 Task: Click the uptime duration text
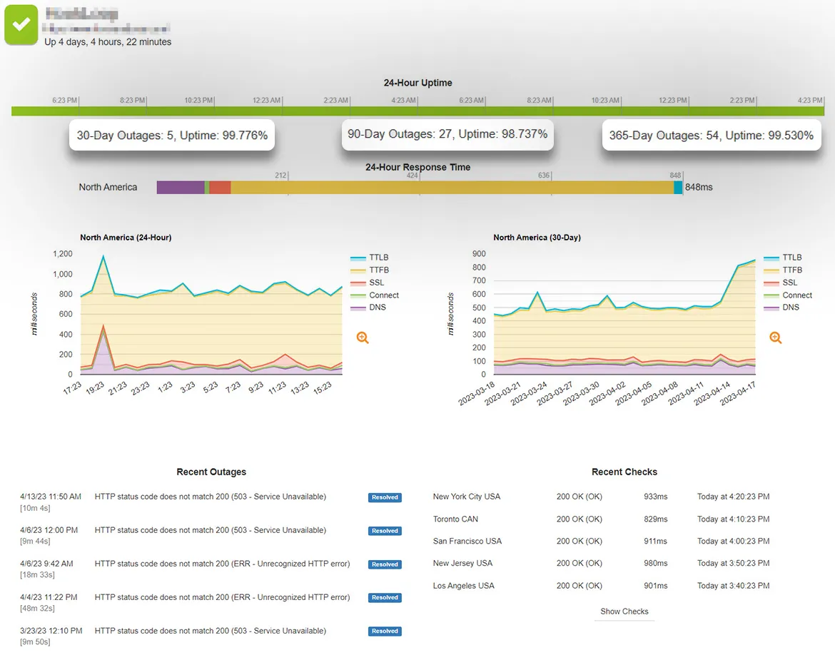108,42
